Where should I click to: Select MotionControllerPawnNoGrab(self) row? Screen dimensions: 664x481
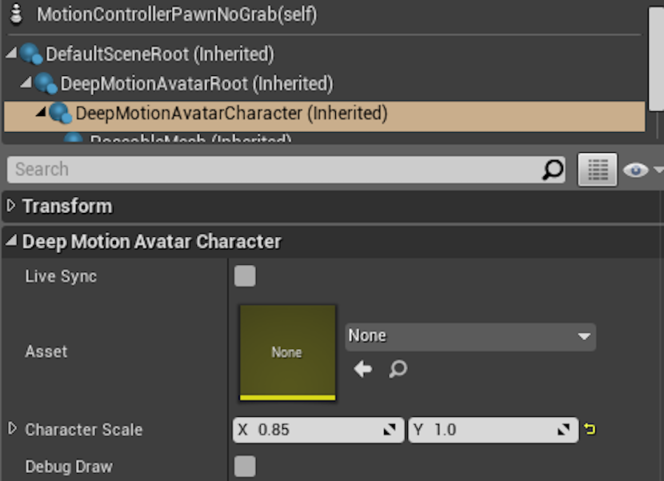click(324, 14)
